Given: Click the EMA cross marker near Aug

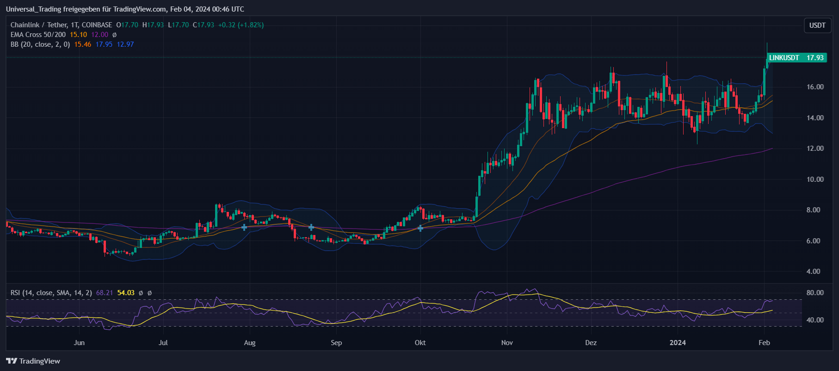Looking at the screenshot, I should pyautogui.click(x=244, y=227).
